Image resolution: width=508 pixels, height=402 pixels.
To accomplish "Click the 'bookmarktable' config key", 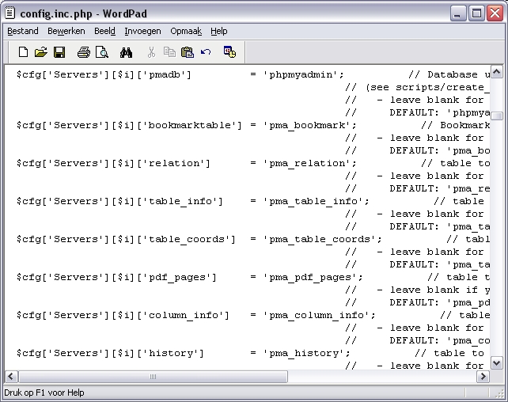I will (192, 125).
